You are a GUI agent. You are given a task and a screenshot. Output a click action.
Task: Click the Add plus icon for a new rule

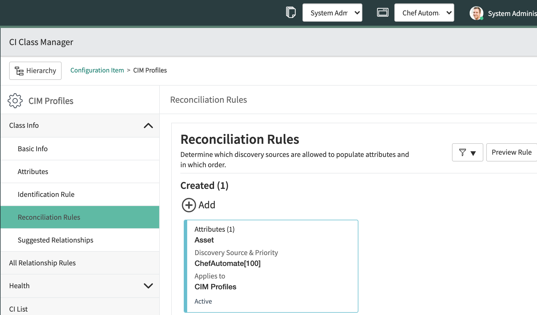coord(188,205)
